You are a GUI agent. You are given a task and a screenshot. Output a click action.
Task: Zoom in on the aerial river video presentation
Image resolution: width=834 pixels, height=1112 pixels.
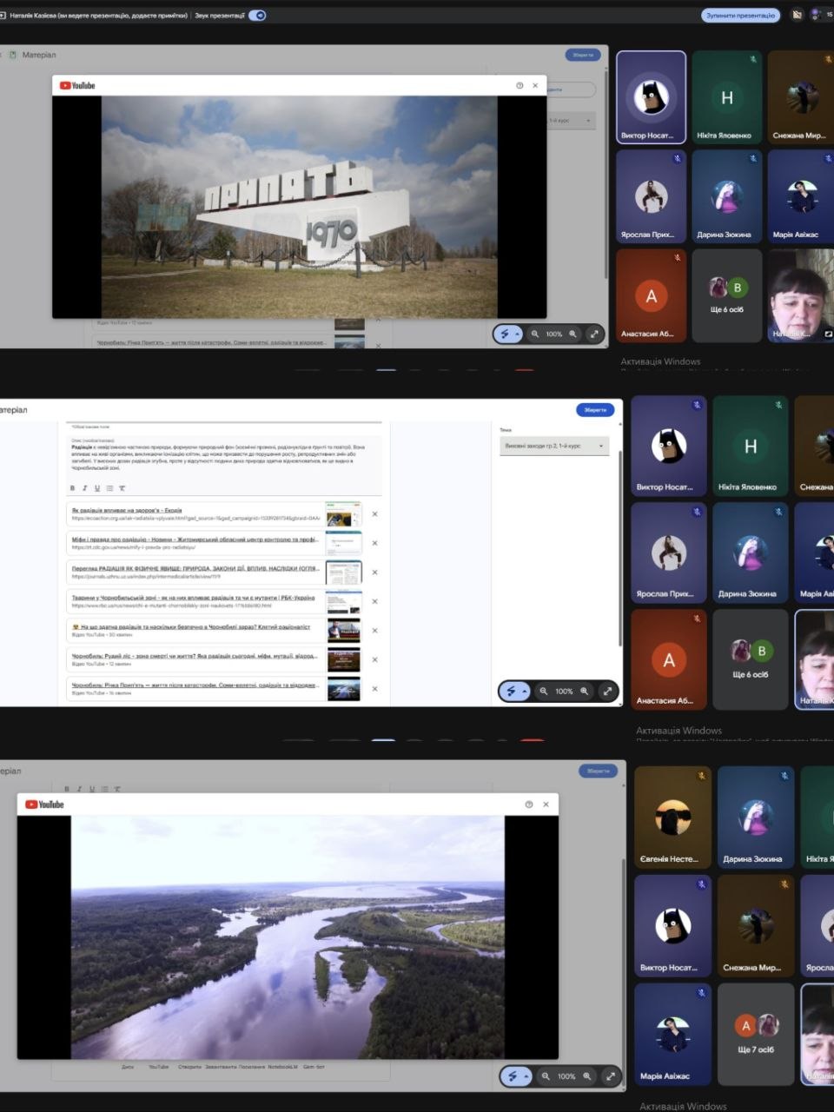point(587,1076)
